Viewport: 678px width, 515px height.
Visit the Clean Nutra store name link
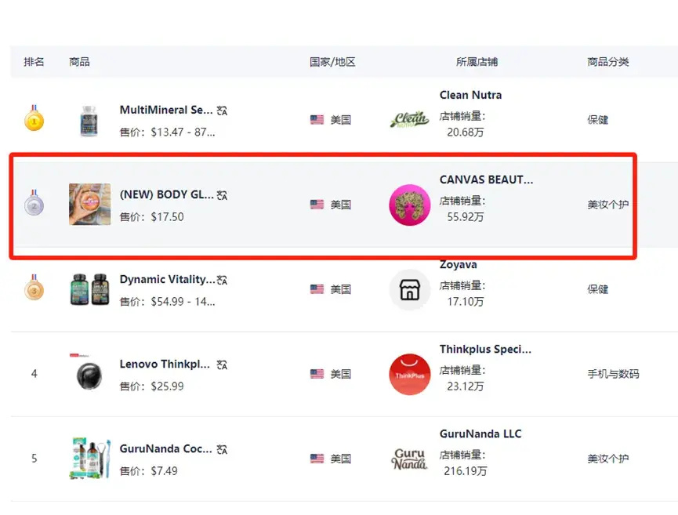point(470,95)
